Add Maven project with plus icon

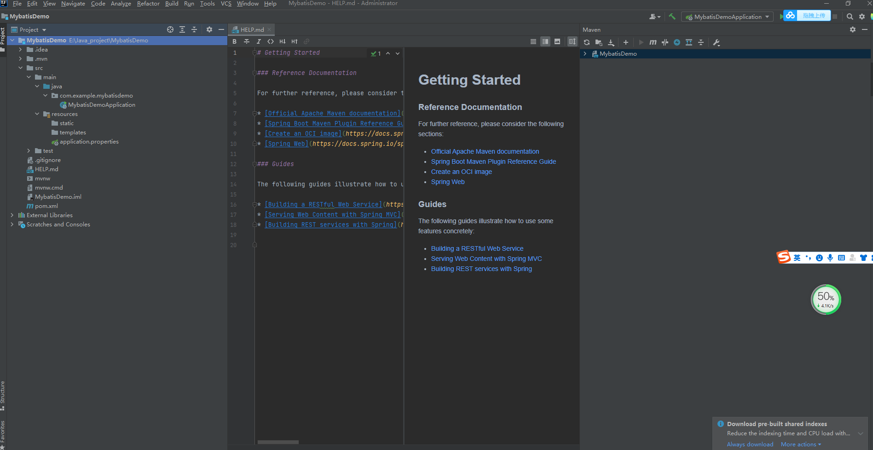point(626,42)
